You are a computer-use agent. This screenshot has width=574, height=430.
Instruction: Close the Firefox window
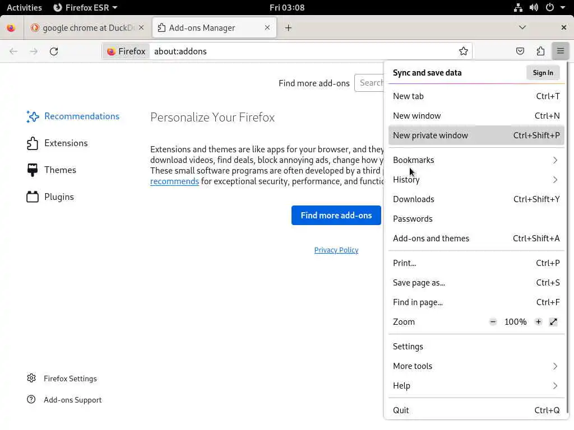click(564, 27)
